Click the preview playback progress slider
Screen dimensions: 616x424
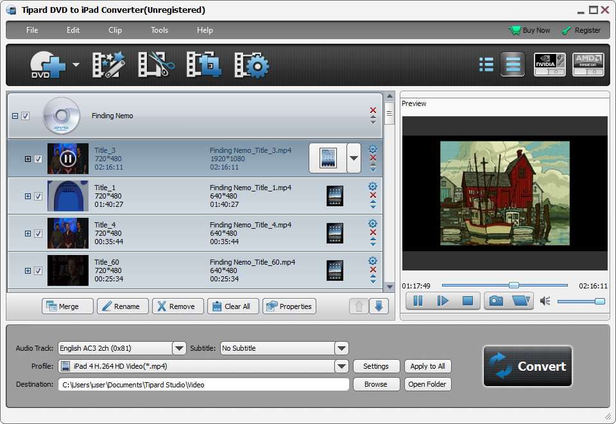click(x=505, y=285)
